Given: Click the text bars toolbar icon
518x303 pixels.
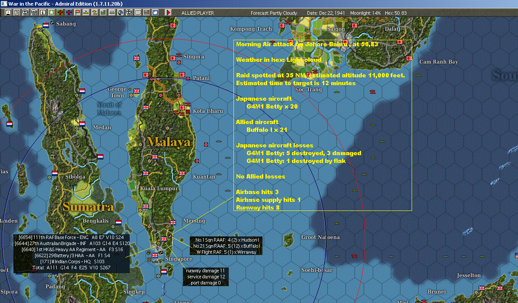Looking at the screenshot, I should click(x=146, y=13).
